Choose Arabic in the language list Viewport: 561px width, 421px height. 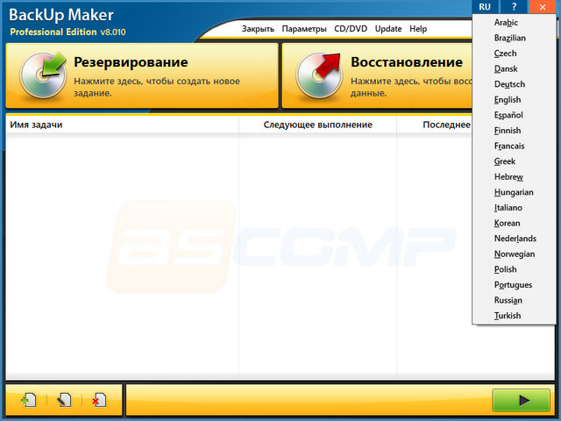pos(506,23)
